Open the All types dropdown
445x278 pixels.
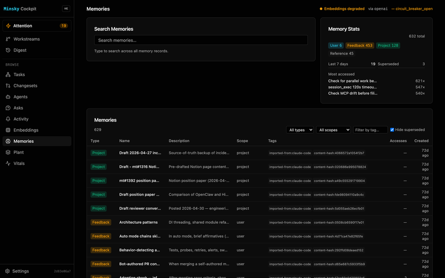[300, 130]
